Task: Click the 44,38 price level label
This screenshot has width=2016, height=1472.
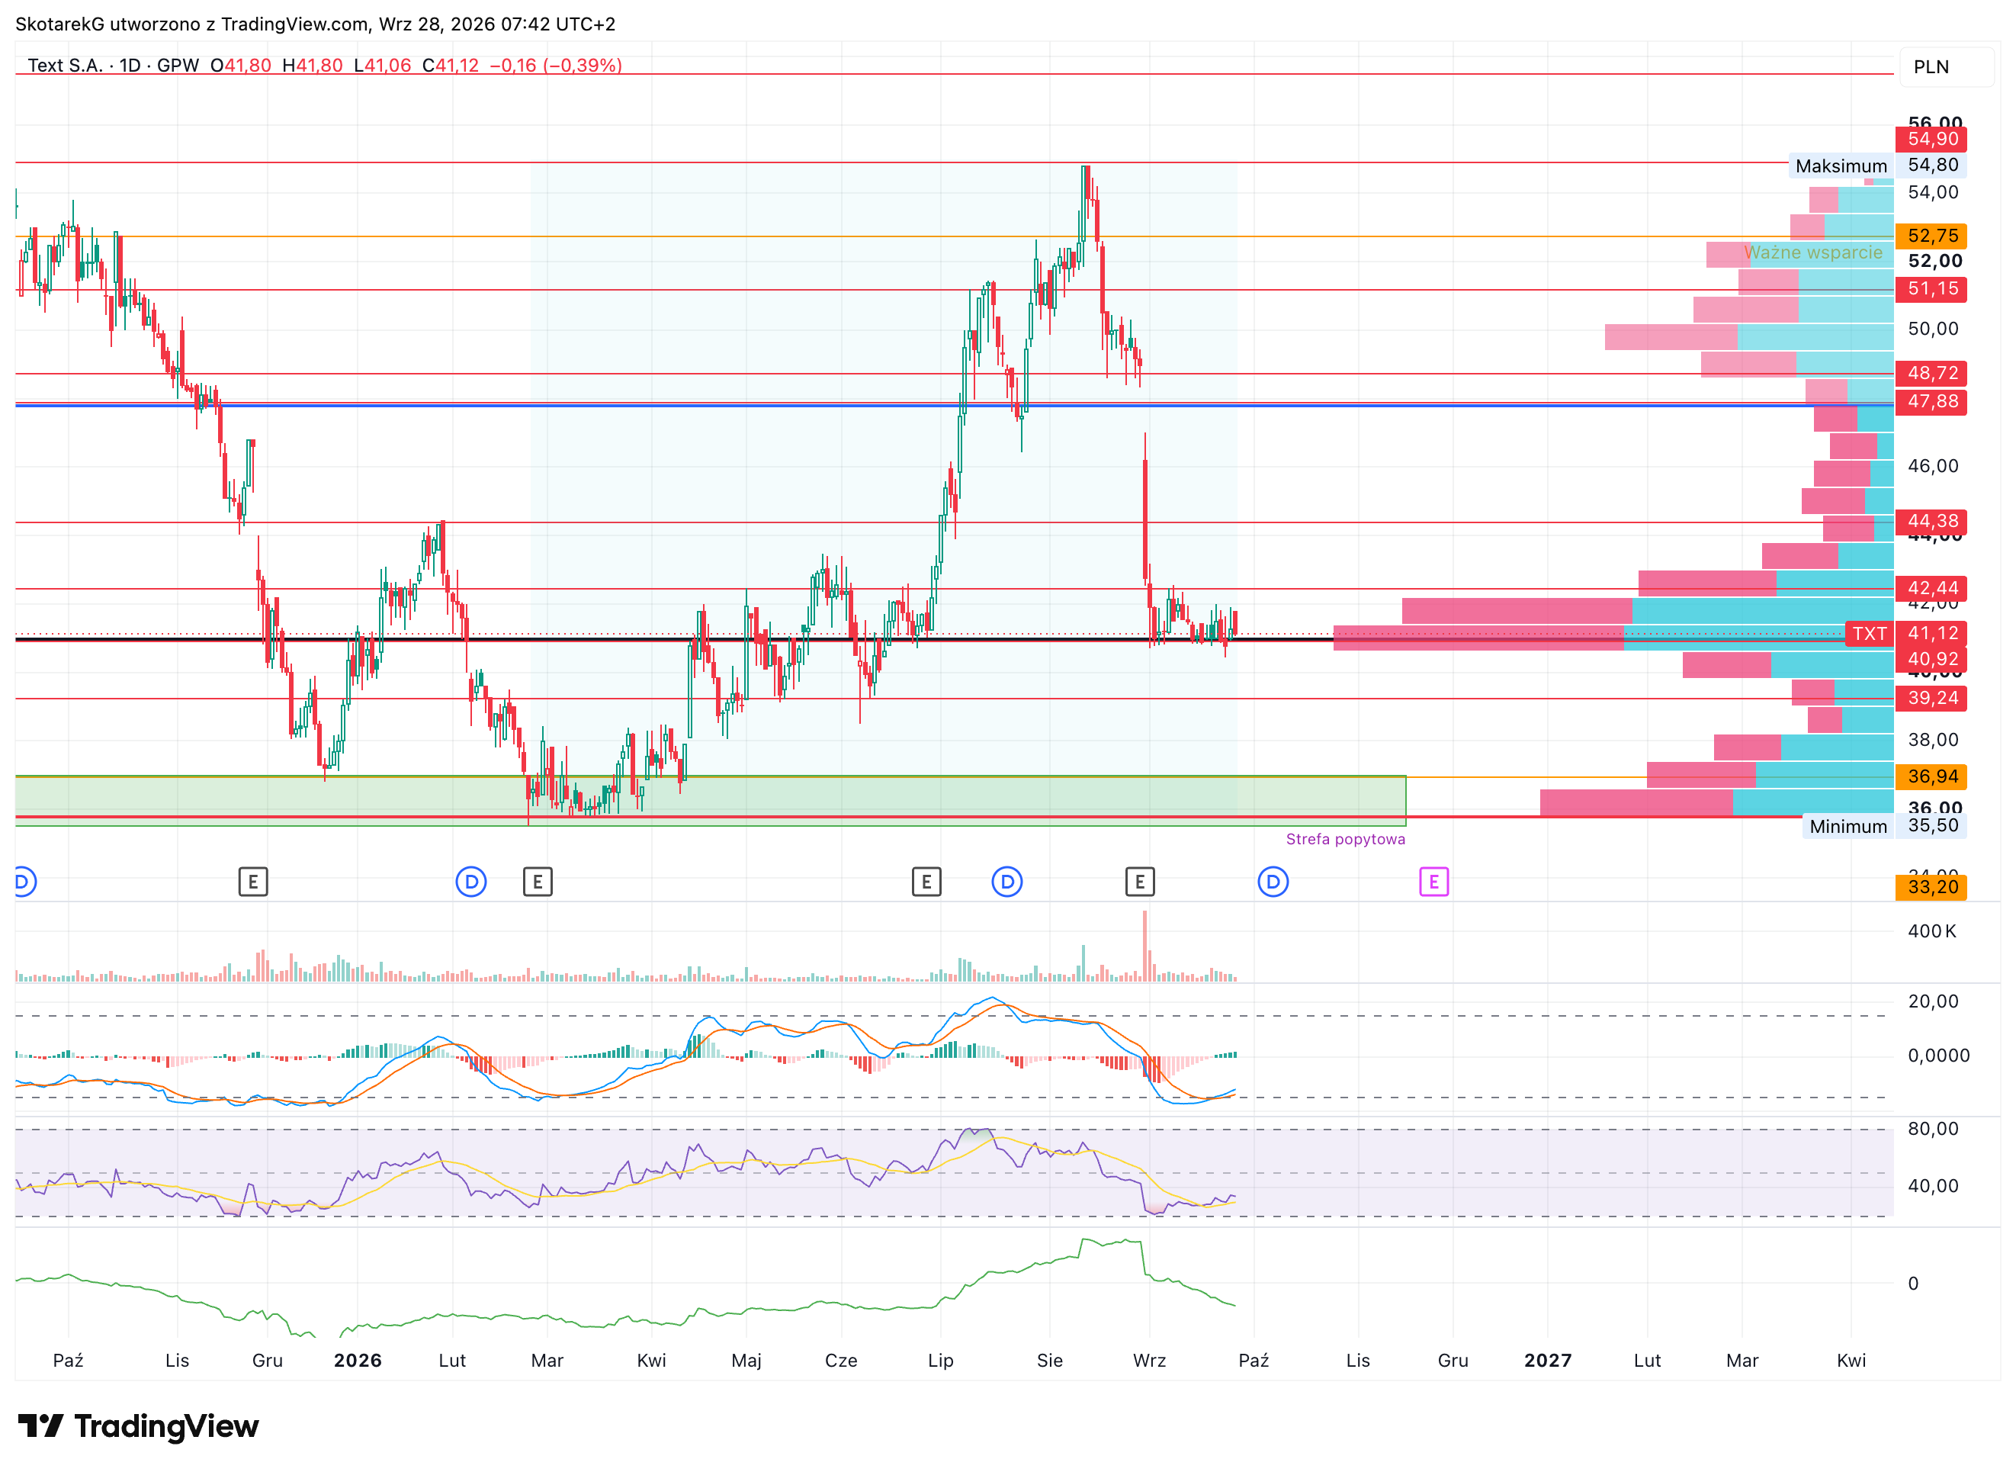Action: click(x=1931, y=521)
